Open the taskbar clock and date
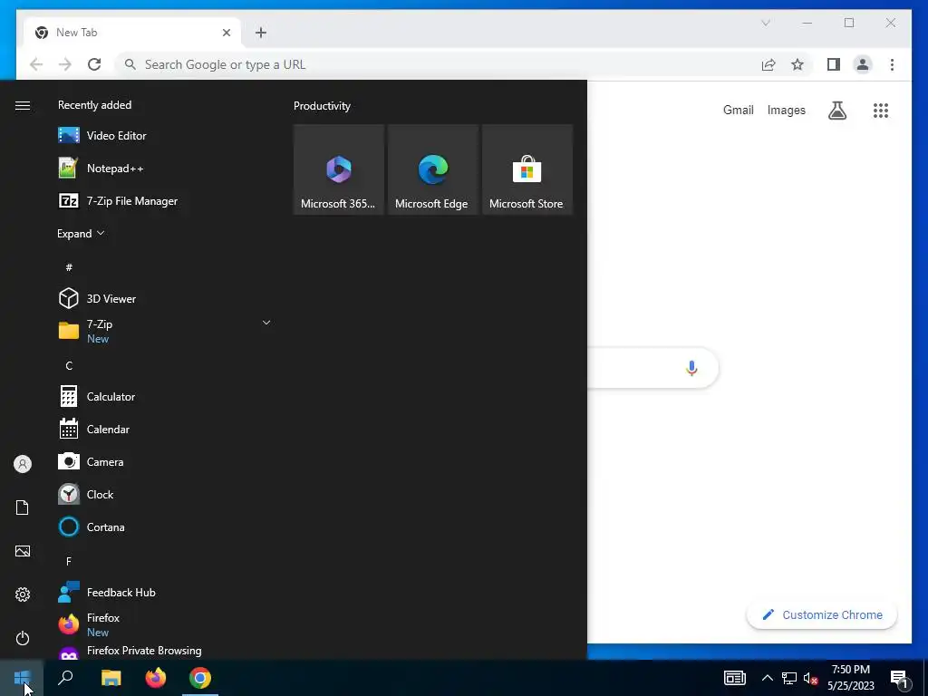 click(850, 678)
